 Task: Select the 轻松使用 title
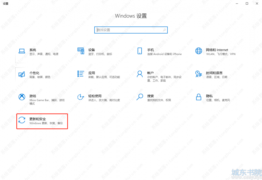tap(95, 96)
